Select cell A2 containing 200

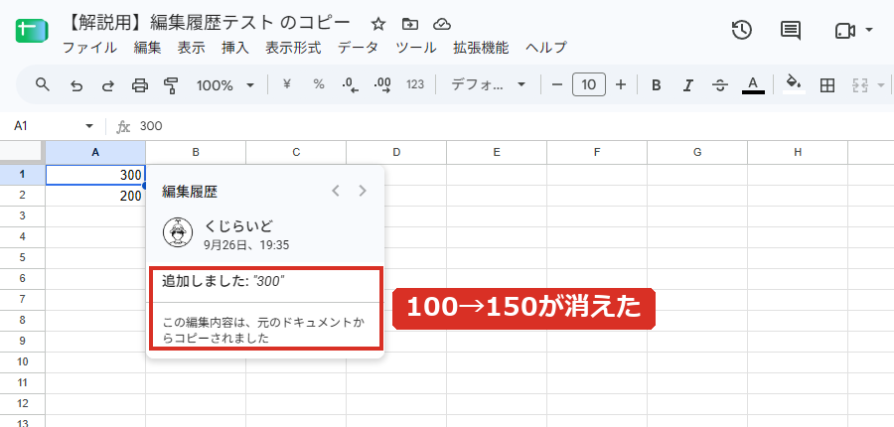tap(95, 196)
